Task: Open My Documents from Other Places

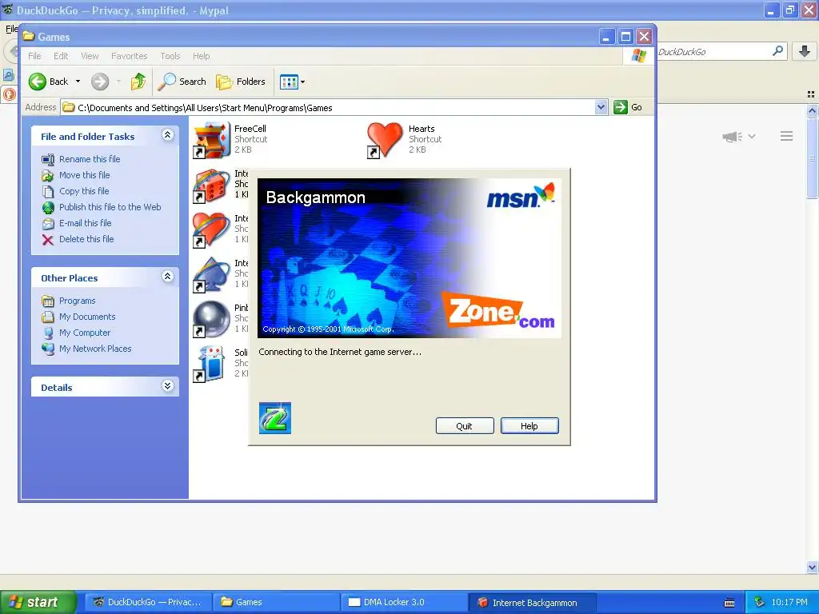Action: pos(86,317)
